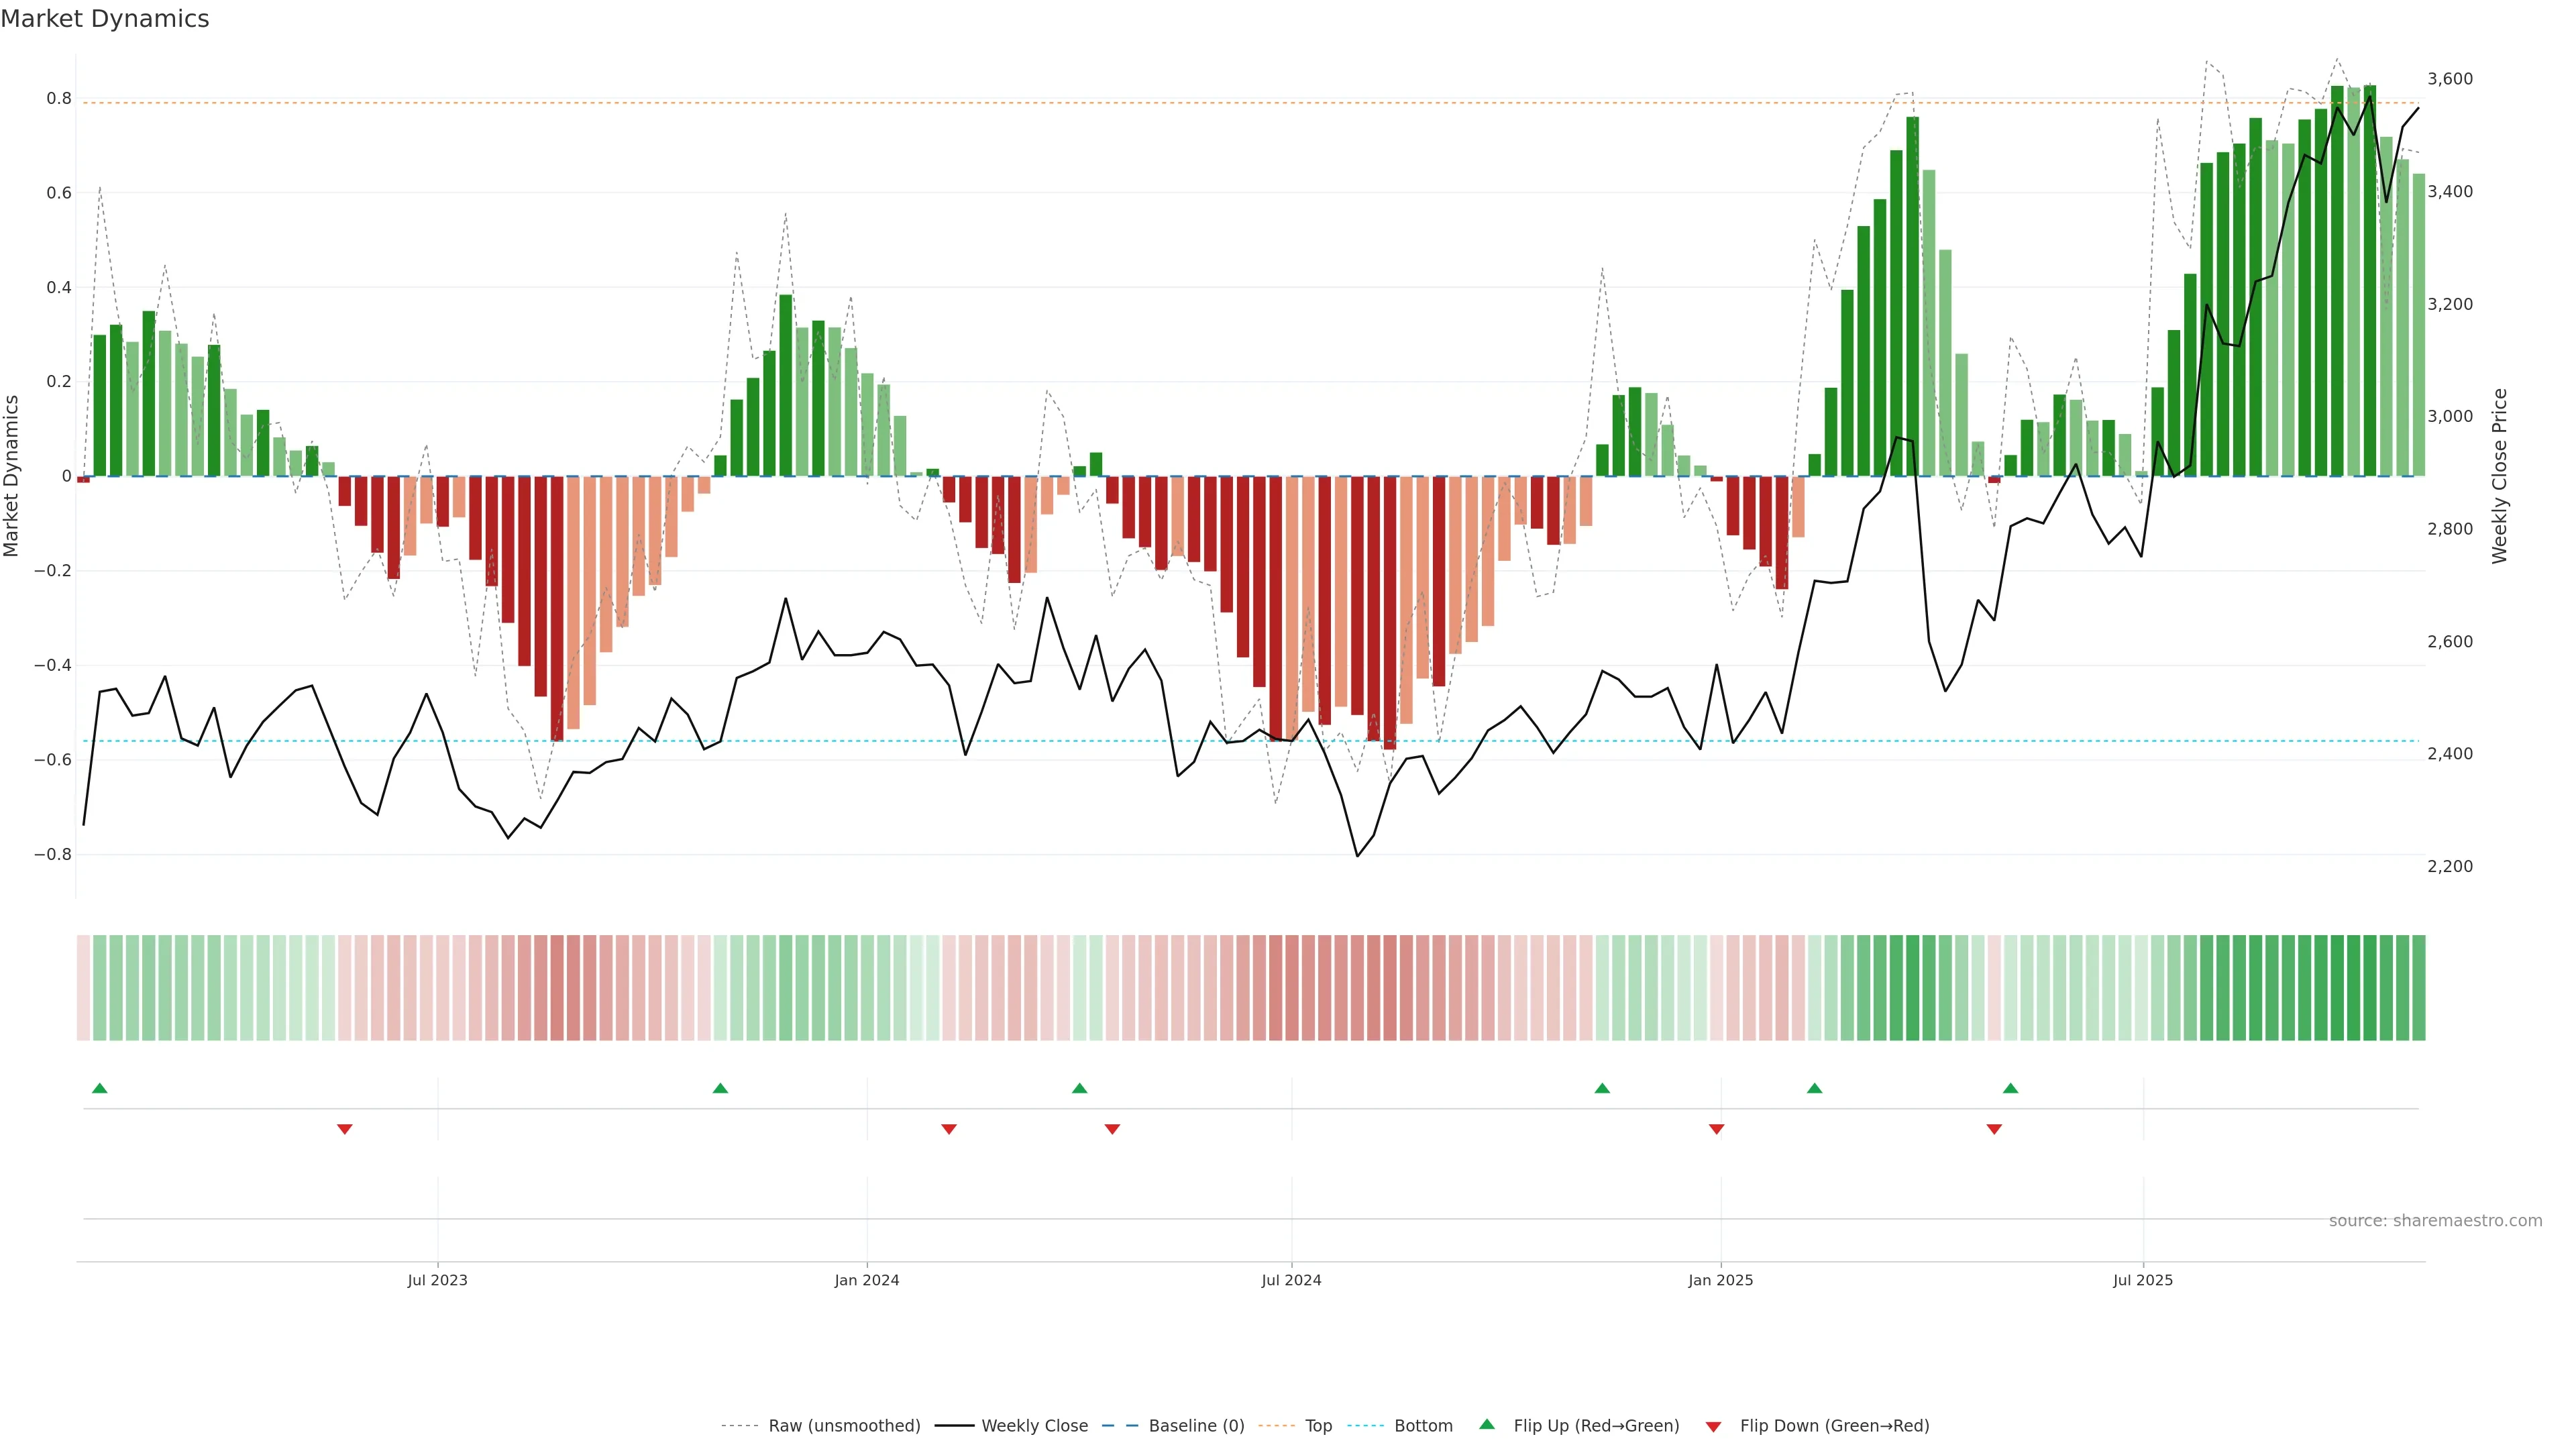
Task: Click the green Flip Up legend triangle
Action: (x=1487, y=1424)
